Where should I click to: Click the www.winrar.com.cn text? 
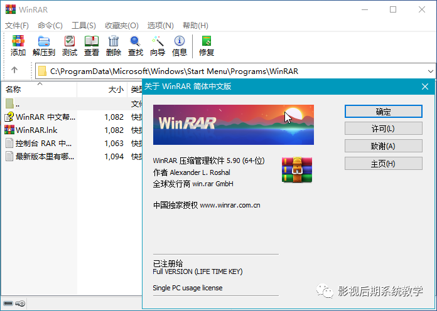pos(230,206)
